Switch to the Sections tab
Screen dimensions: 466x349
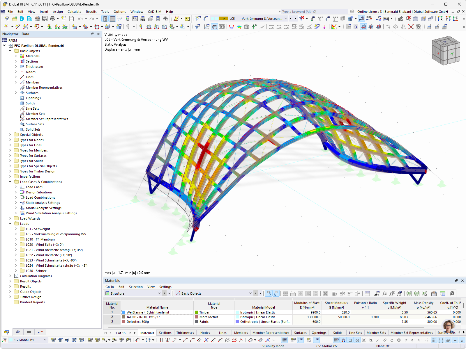coord(165,333)
